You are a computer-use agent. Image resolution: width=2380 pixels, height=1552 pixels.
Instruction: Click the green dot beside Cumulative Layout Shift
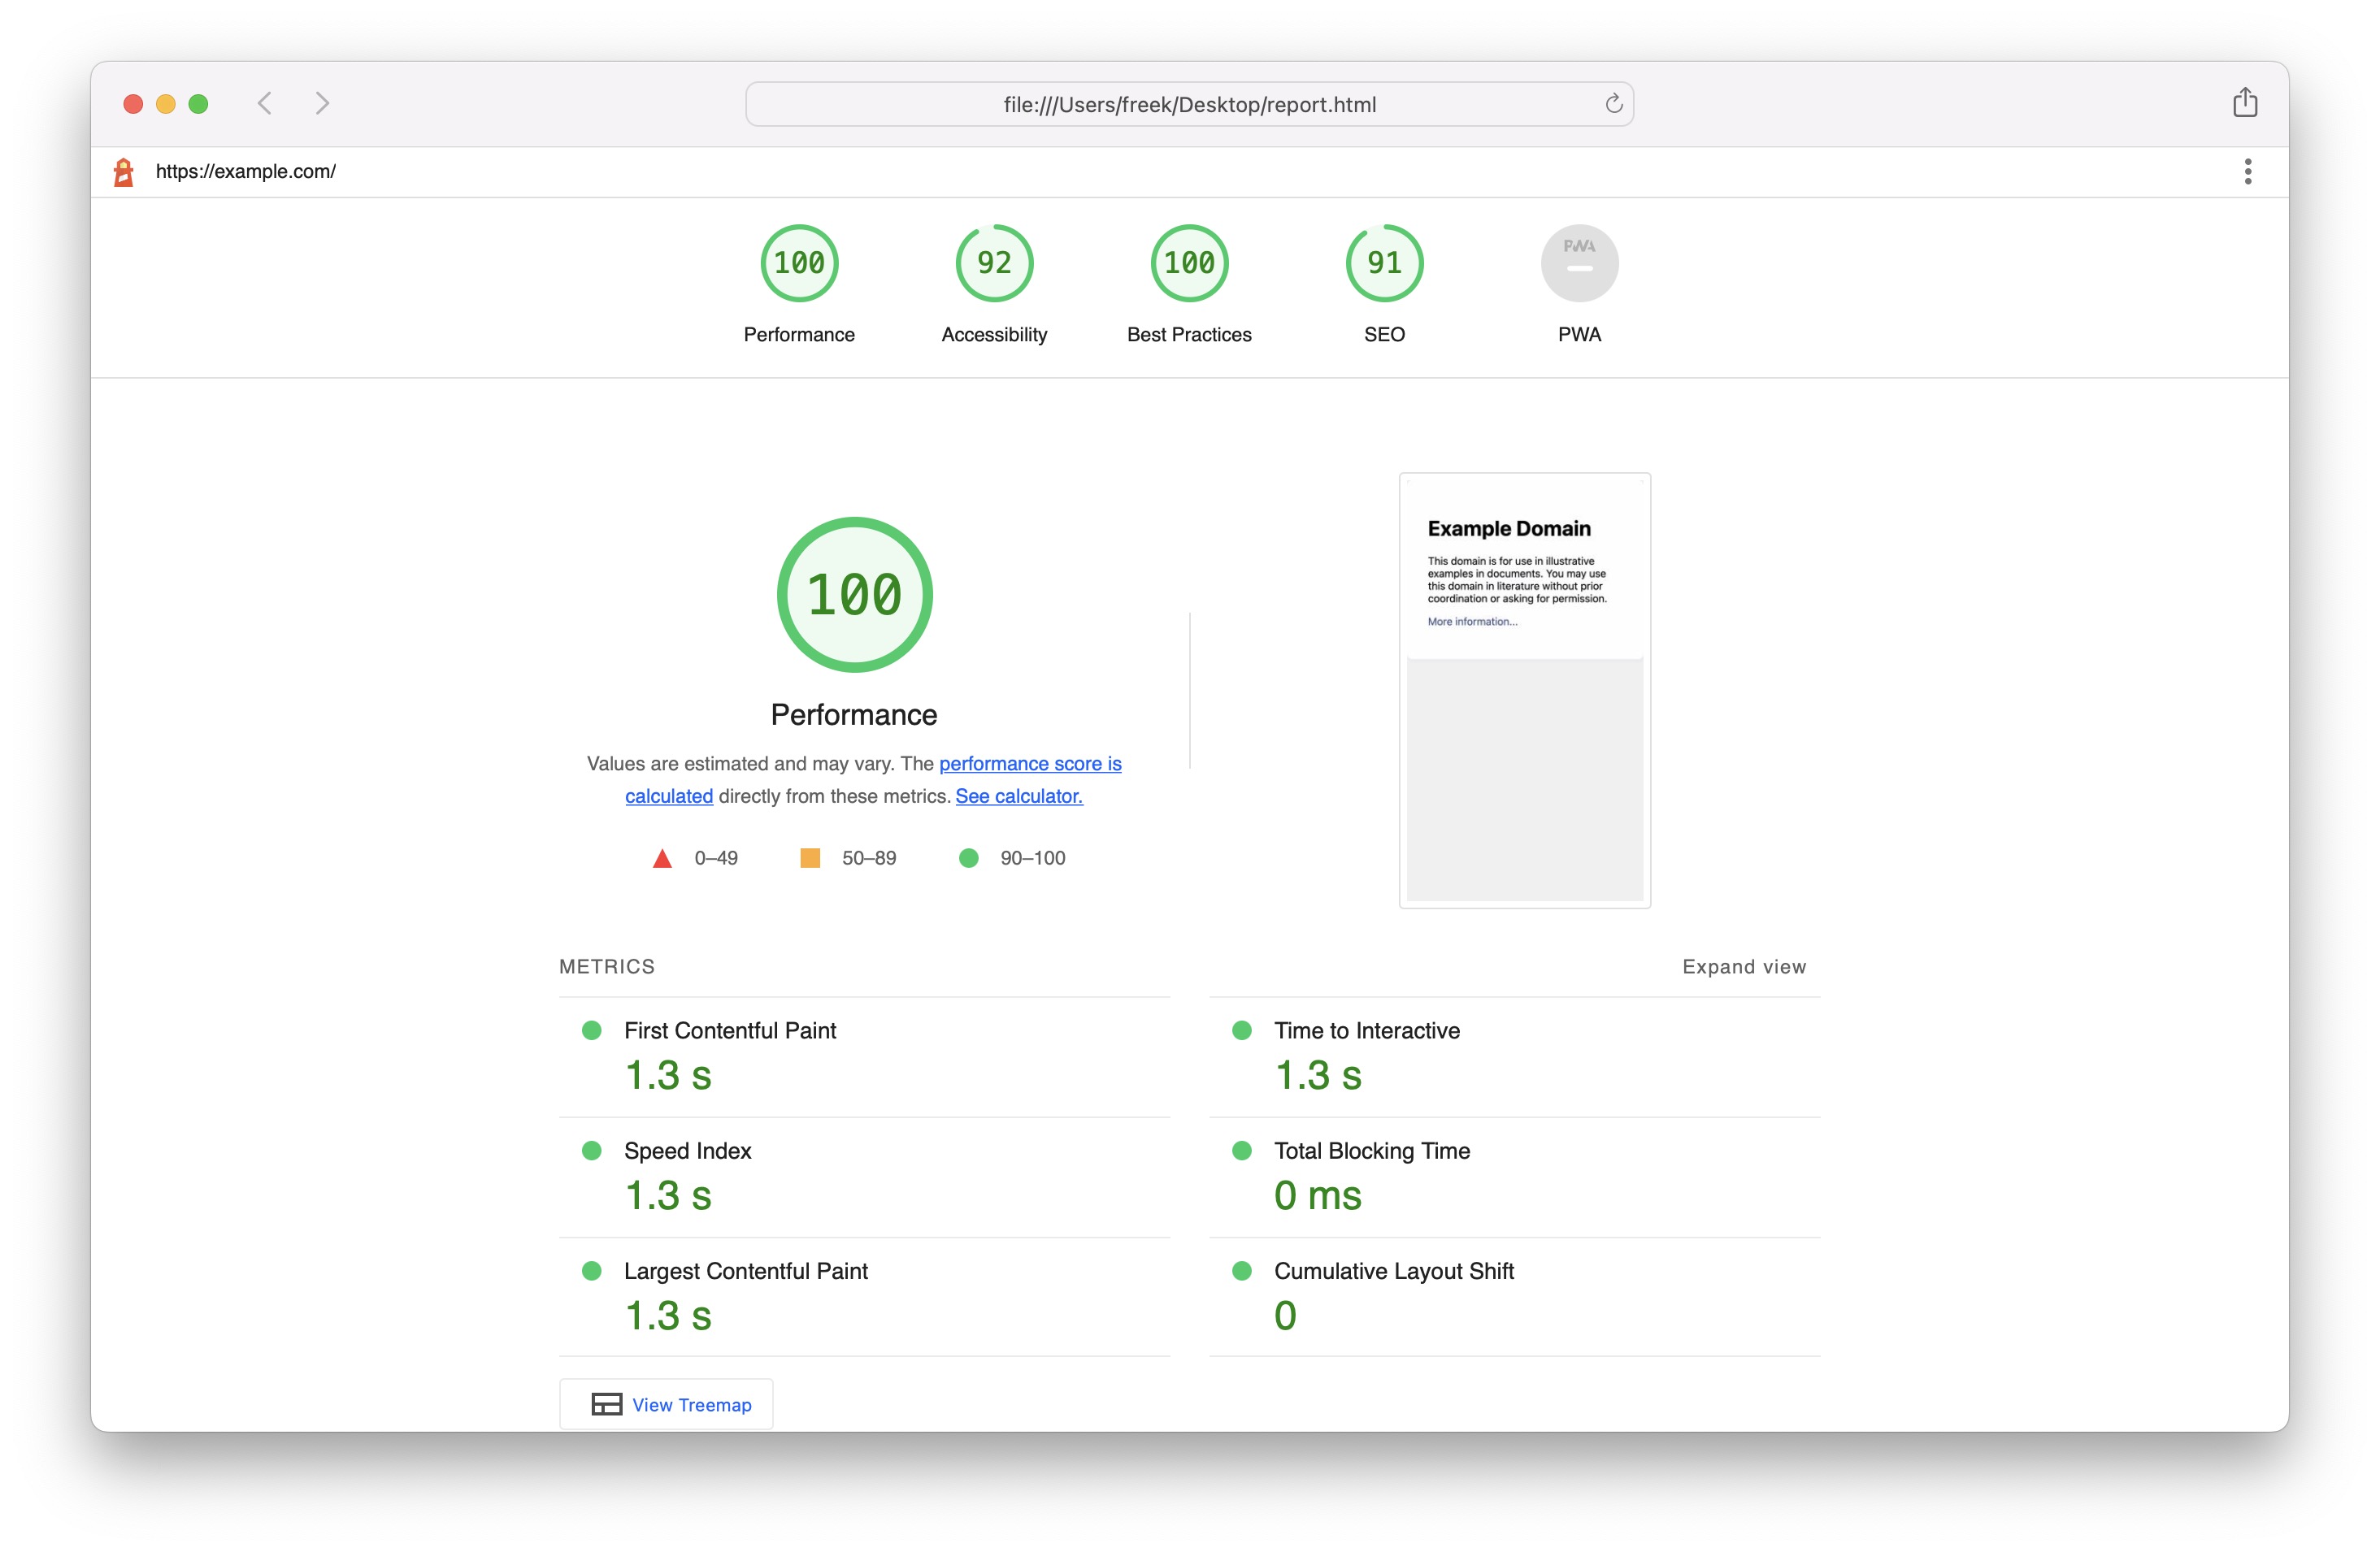pos(1242,1271)
